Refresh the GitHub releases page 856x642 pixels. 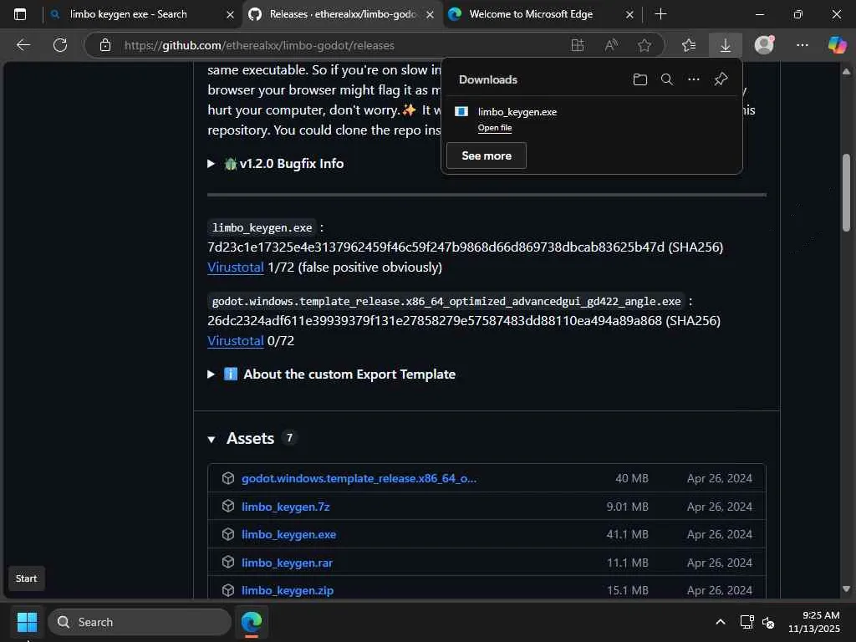(60, 45)
